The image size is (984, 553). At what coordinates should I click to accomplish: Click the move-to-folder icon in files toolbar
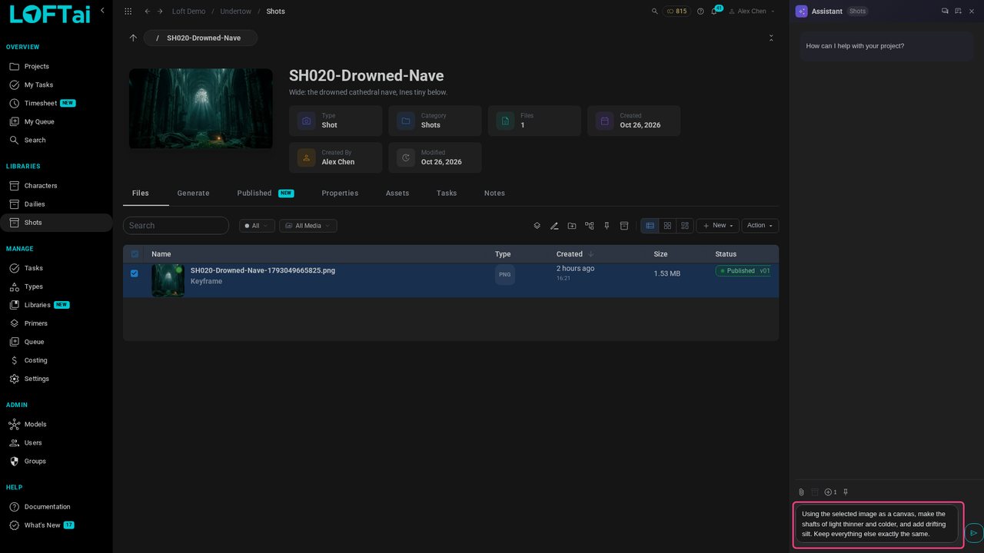click(x=572, y=226)
